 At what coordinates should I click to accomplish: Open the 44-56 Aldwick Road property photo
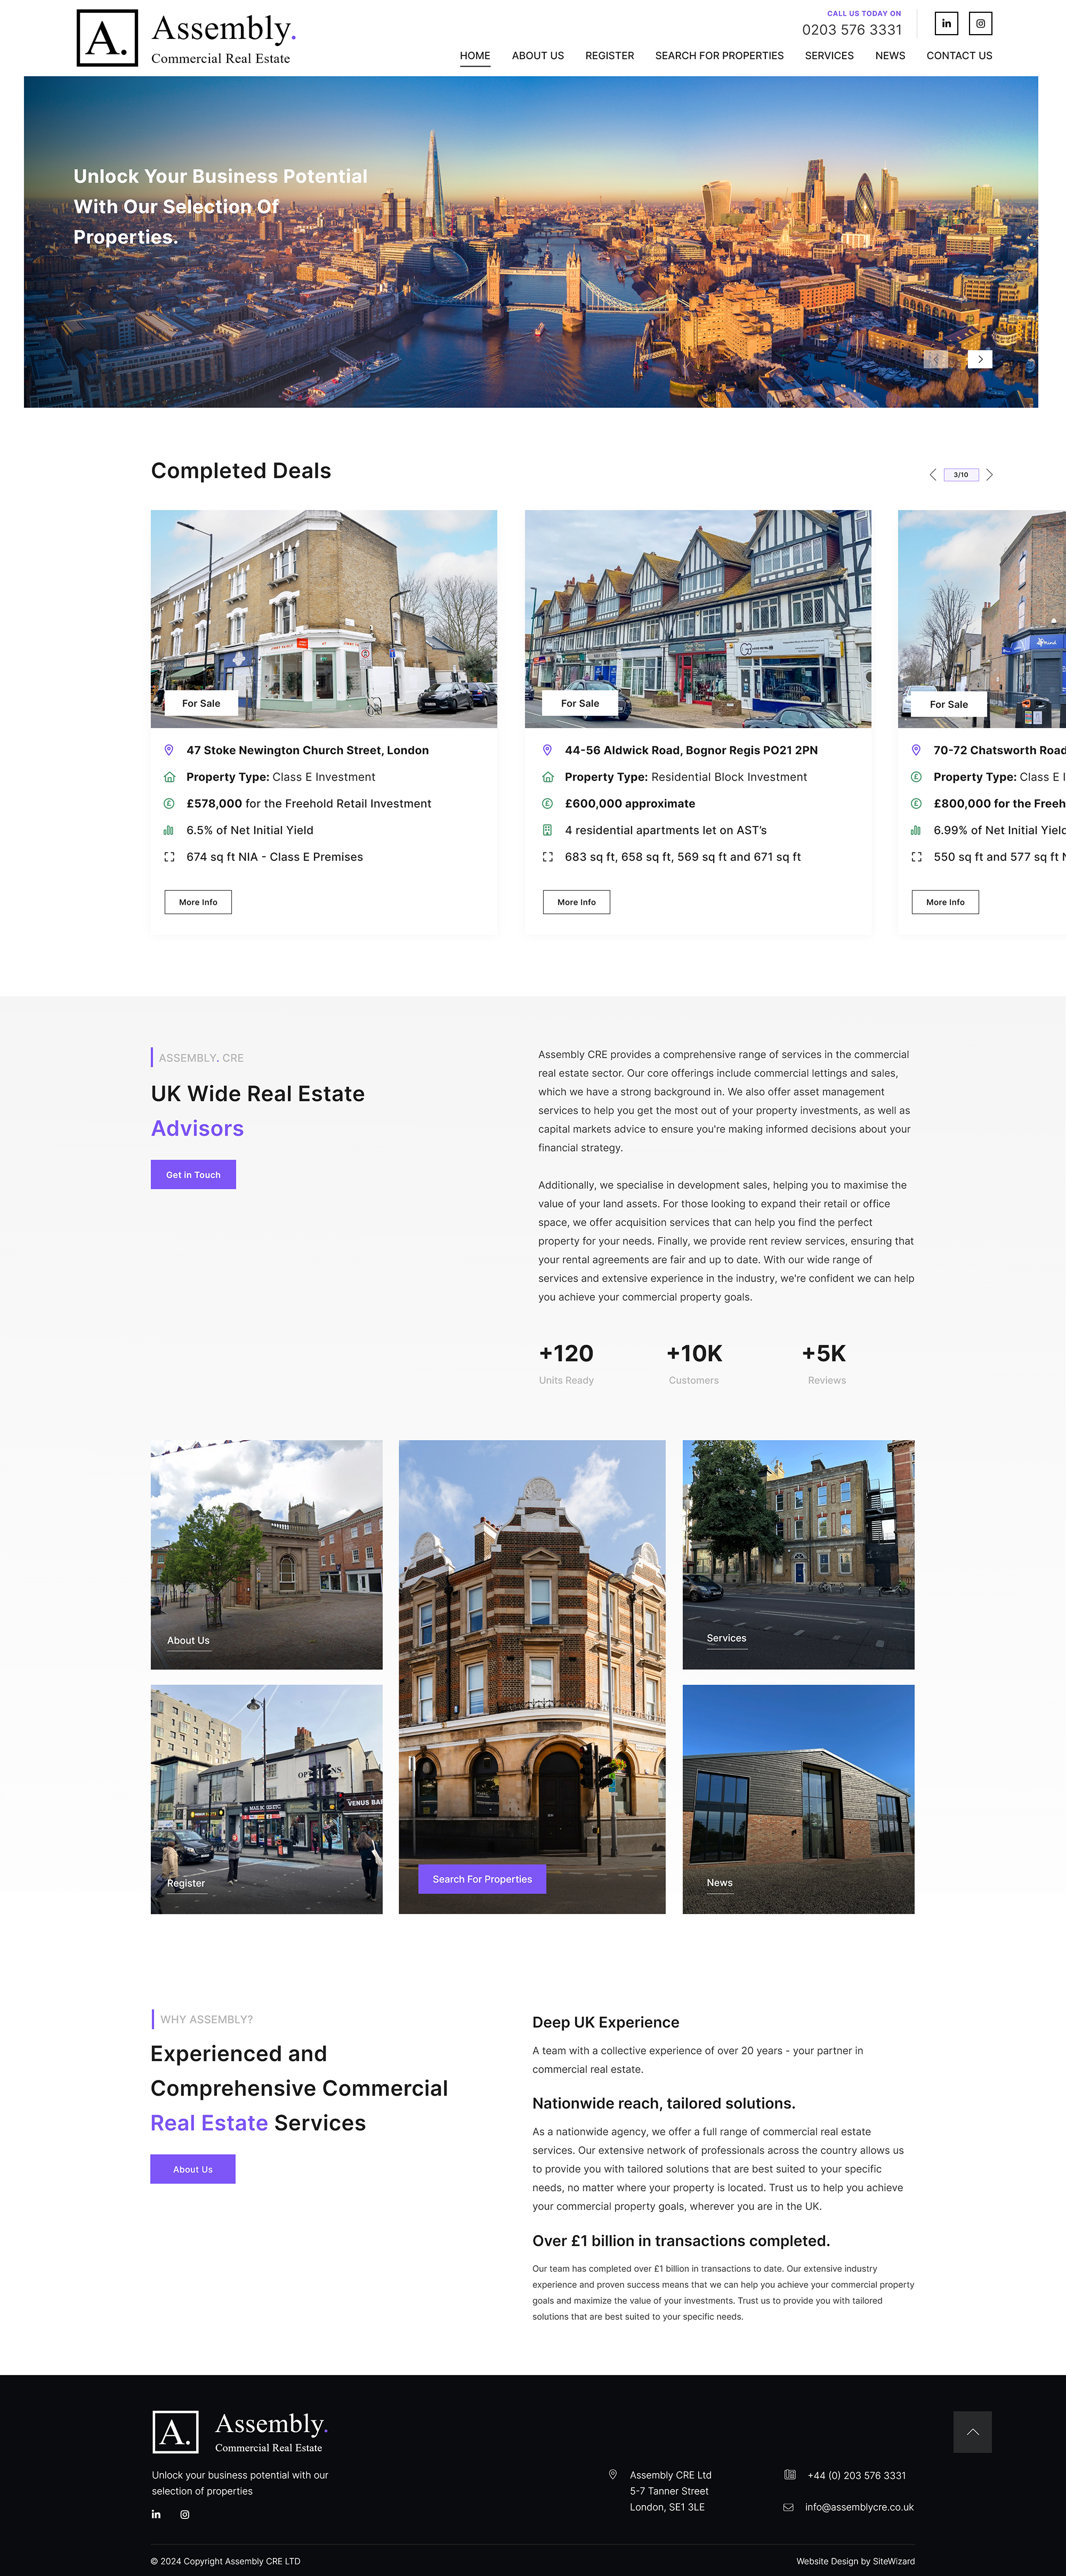click(x=698, y=619)
